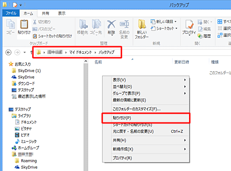Open Documents (ドキュメント) library
This screenshot has width=231, height=171.
point(26,122)
